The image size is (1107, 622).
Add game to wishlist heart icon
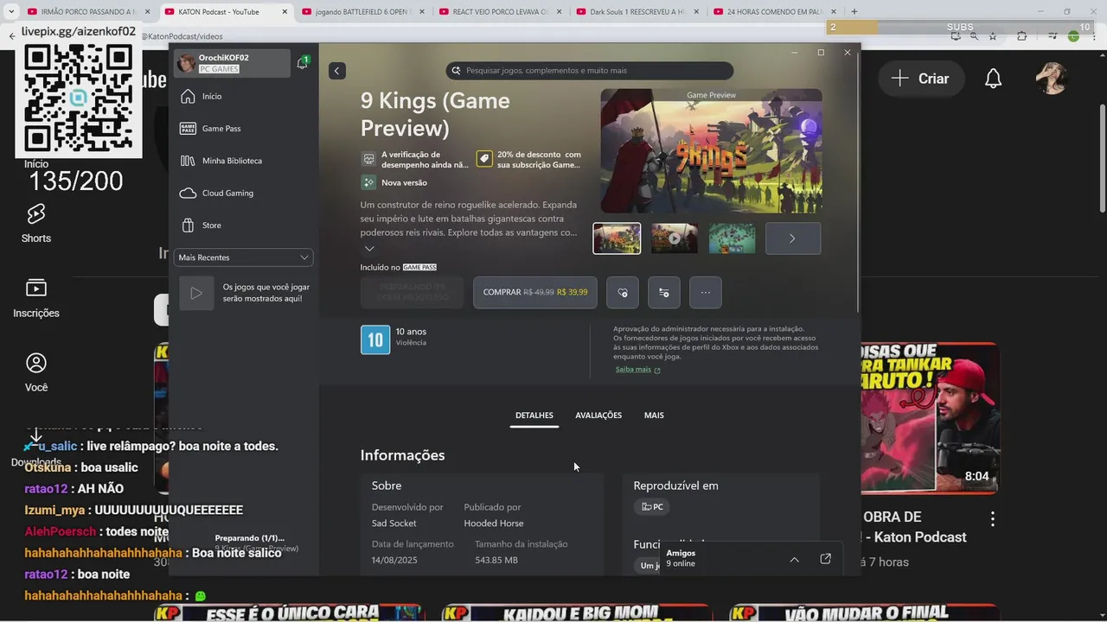623,293
